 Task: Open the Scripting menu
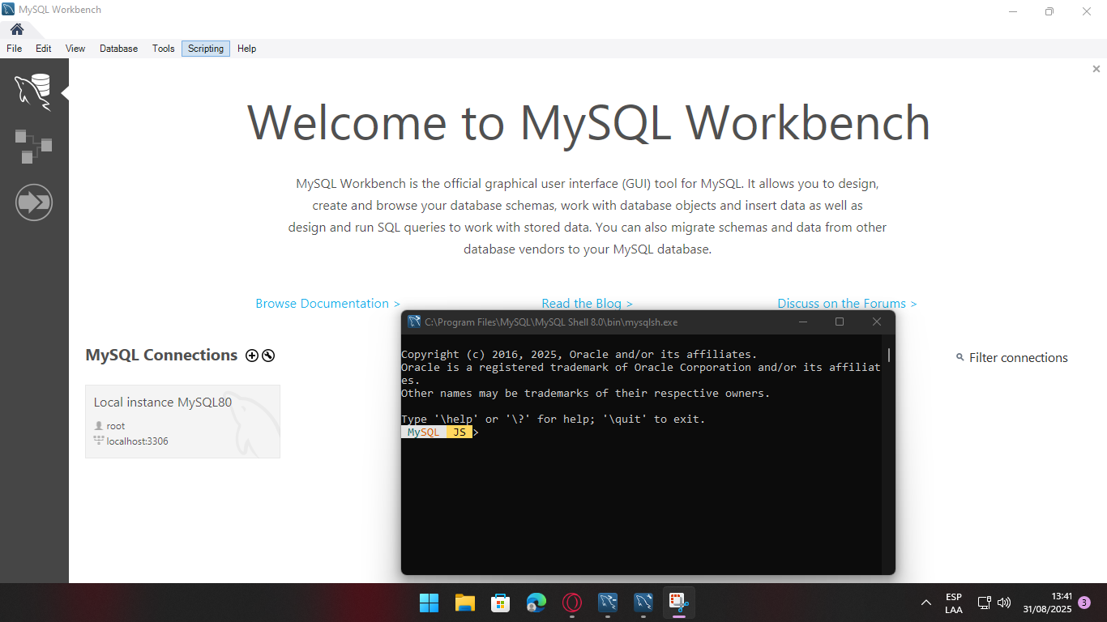tap(206, 49)
